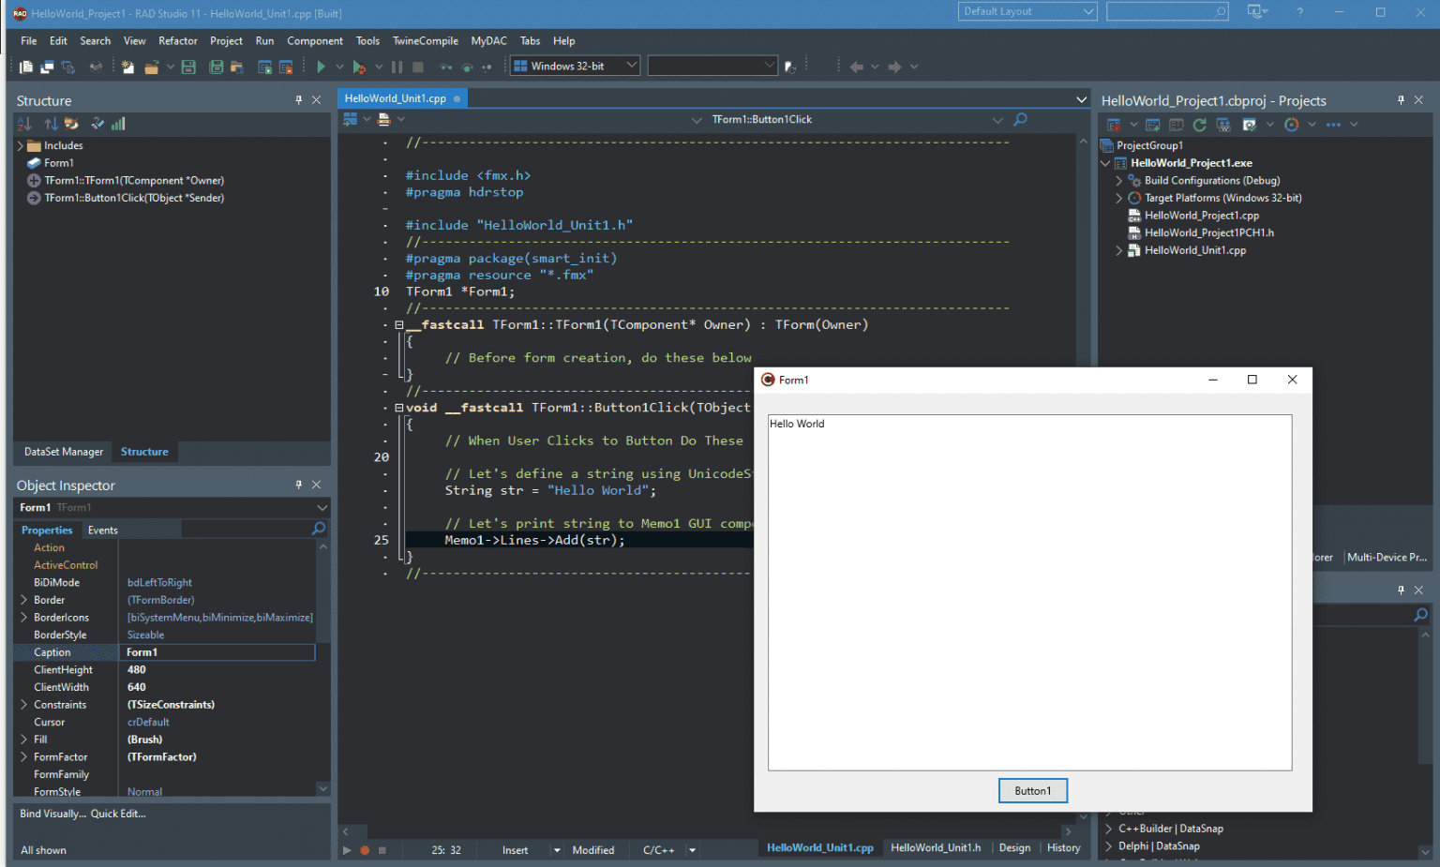The height and width of the screenshot is (867, 1440).
Task: Open the Refactor menu
Action: pyautogui.click(x=178, y=41)
